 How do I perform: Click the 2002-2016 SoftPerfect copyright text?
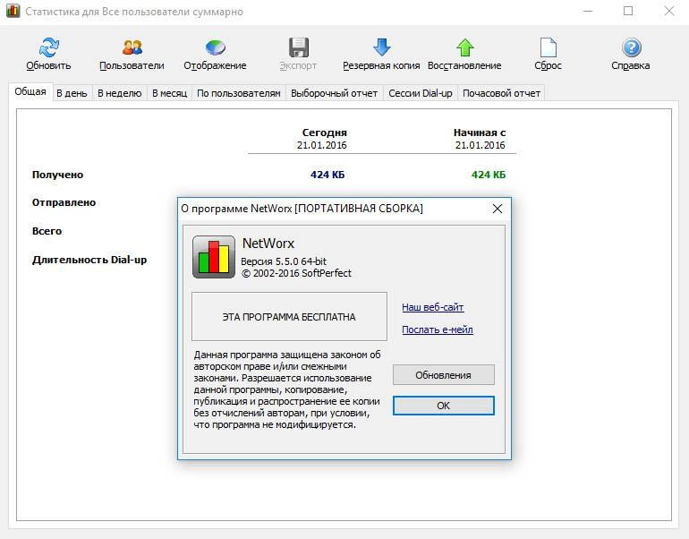(296, 273)
